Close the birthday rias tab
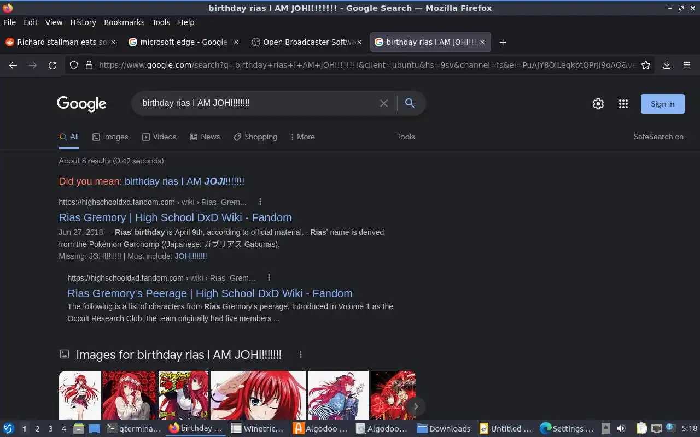This screenshot has width=700, height=437. pyautogui.click(x=482, y=42)
